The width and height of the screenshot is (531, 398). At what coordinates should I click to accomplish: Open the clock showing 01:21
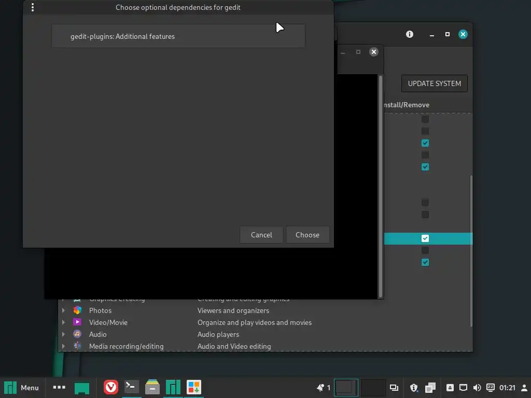pos(507,388)
